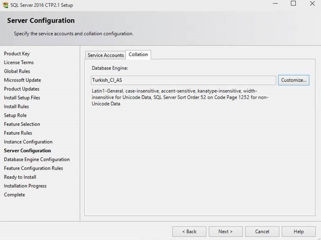This screenshot has height=240, width=321.
Task: Select the Microsoft Update step
Action: click(23, 80)
